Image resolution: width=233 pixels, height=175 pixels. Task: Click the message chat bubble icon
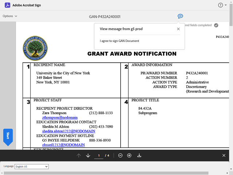point(180,16)
